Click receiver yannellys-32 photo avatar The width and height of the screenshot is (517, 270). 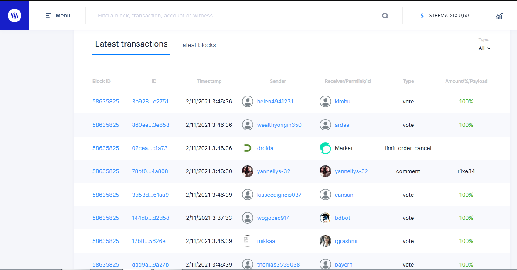click(x=325, y=171)
